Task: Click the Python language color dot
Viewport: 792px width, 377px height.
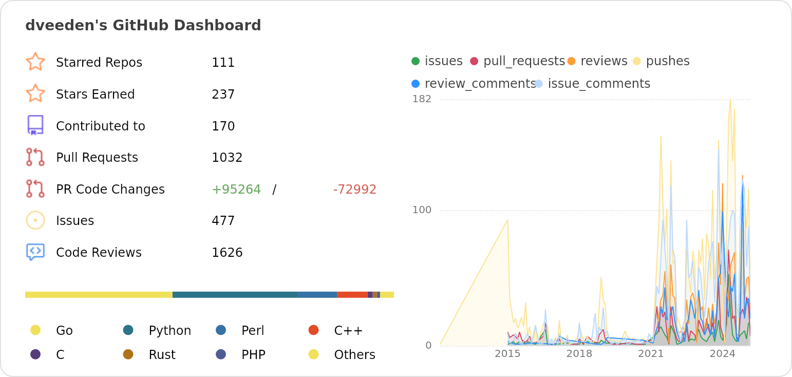Action: [128, 330]
